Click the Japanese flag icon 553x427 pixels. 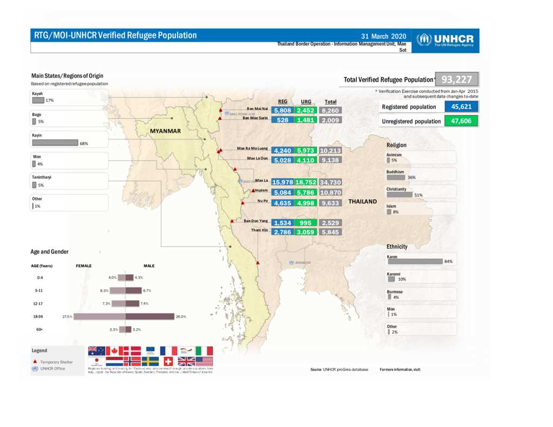[x=97, y=361]
